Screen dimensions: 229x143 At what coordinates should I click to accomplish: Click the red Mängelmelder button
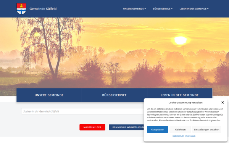click(92, 127)
